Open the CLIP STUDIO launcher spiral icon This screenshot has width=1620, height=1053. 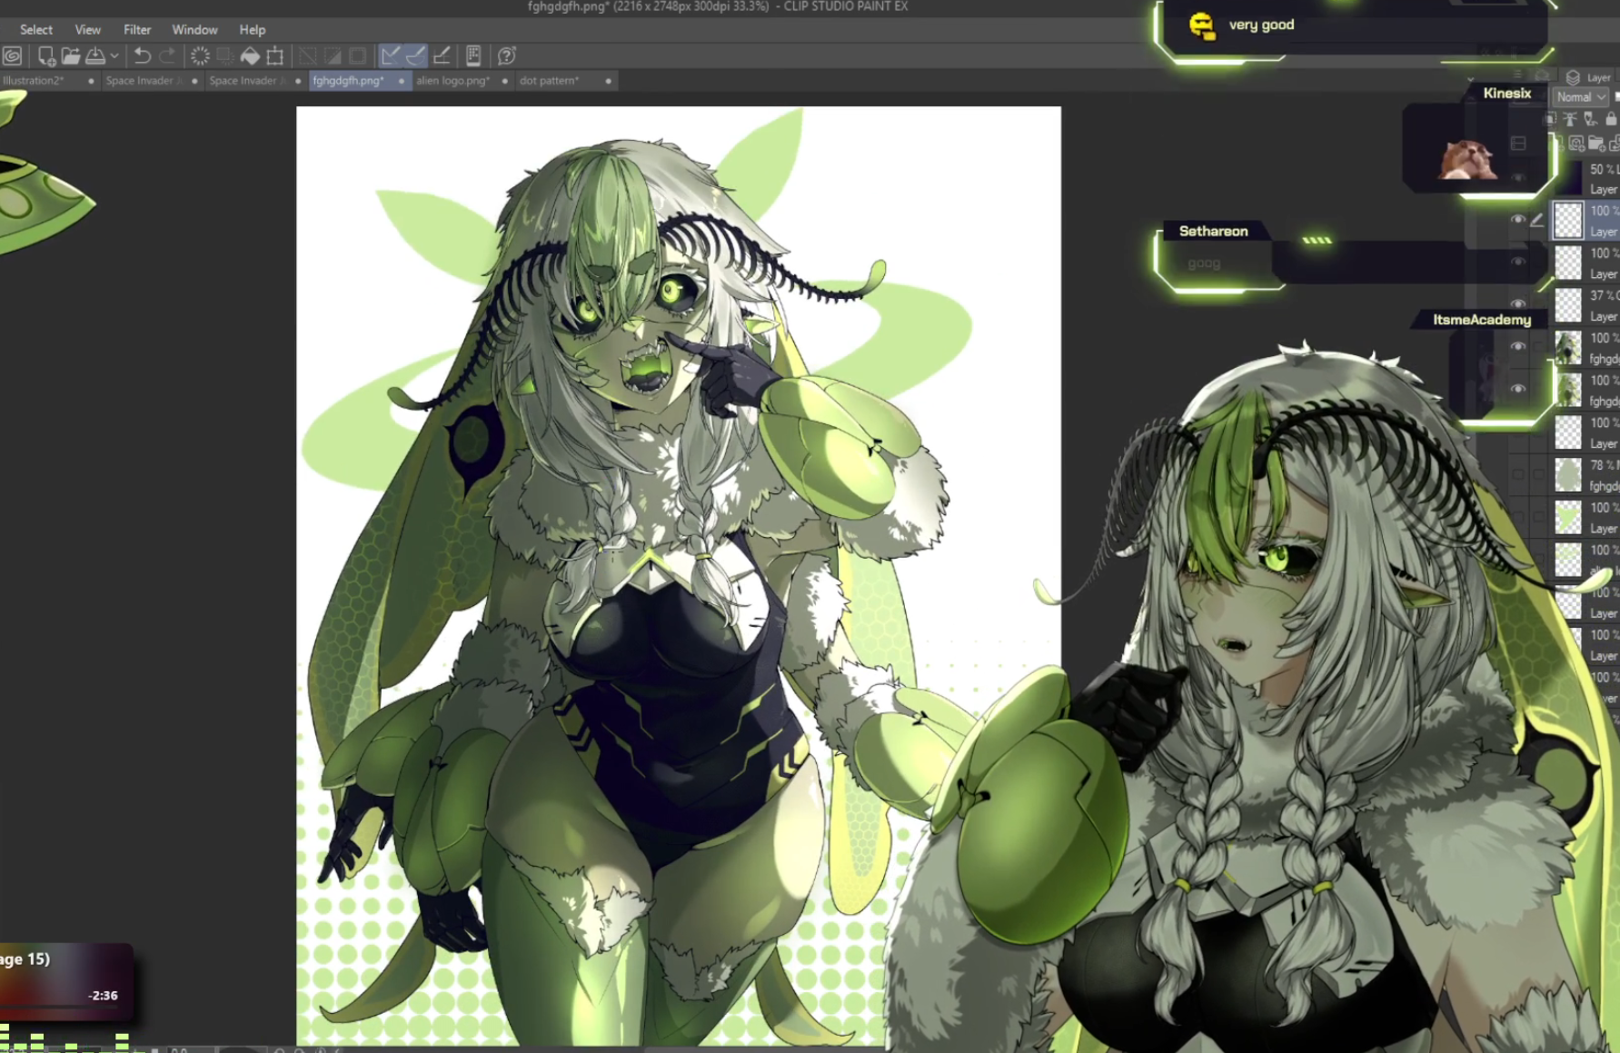[x=13, y=56]
